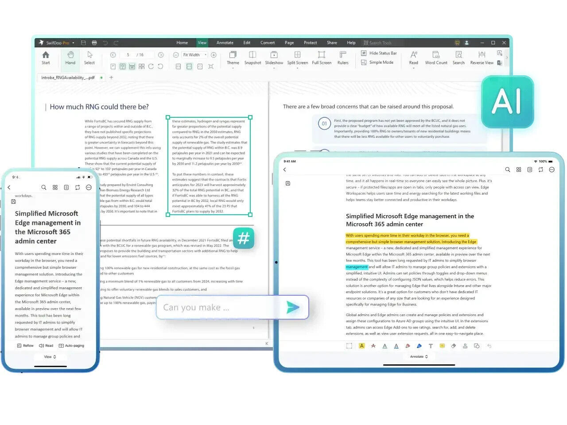Activate Reverse View

[x=482, y=58]
